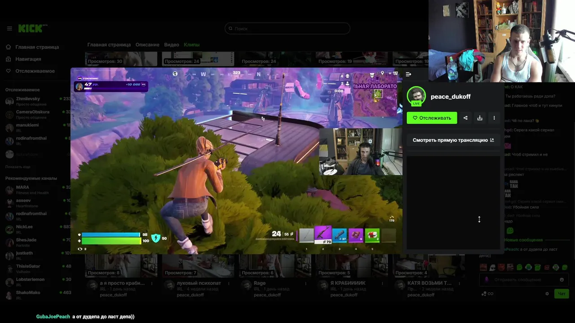Open the clip titled Я КРАБИИИИК

point(348,284)
